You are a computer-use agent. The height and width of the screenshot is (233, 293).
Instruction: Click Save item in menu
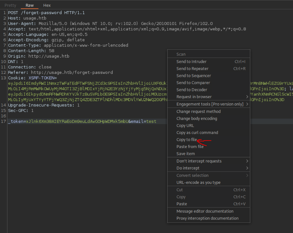[x=185, y=154]
